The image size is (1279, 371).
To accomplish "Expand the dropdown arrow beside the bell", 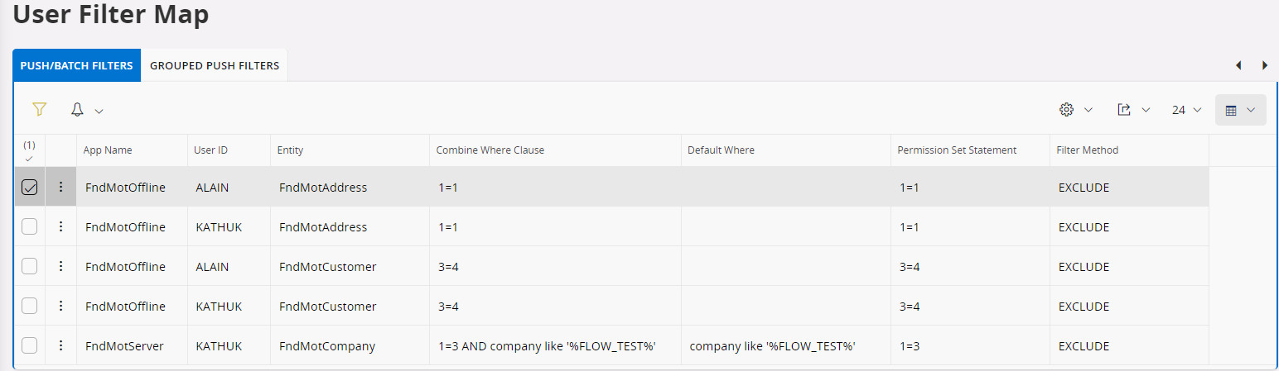I will (x=99, y=111).
